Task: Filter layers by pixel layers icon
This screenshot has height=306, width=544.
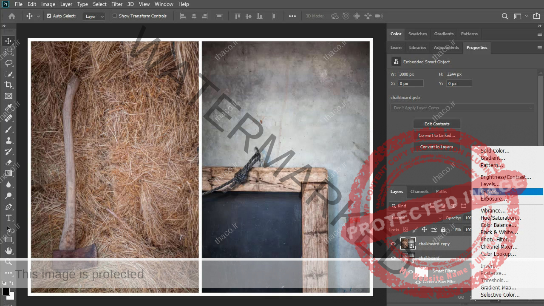Action: [432, 206]
